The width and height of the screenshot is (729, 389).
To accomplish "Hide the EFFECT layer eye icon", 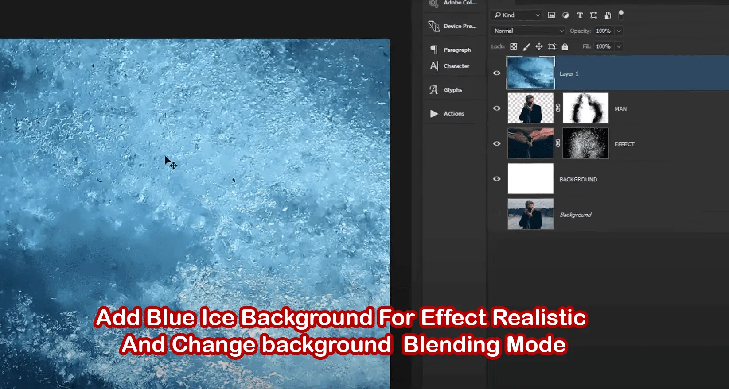I will click(497, 143).
